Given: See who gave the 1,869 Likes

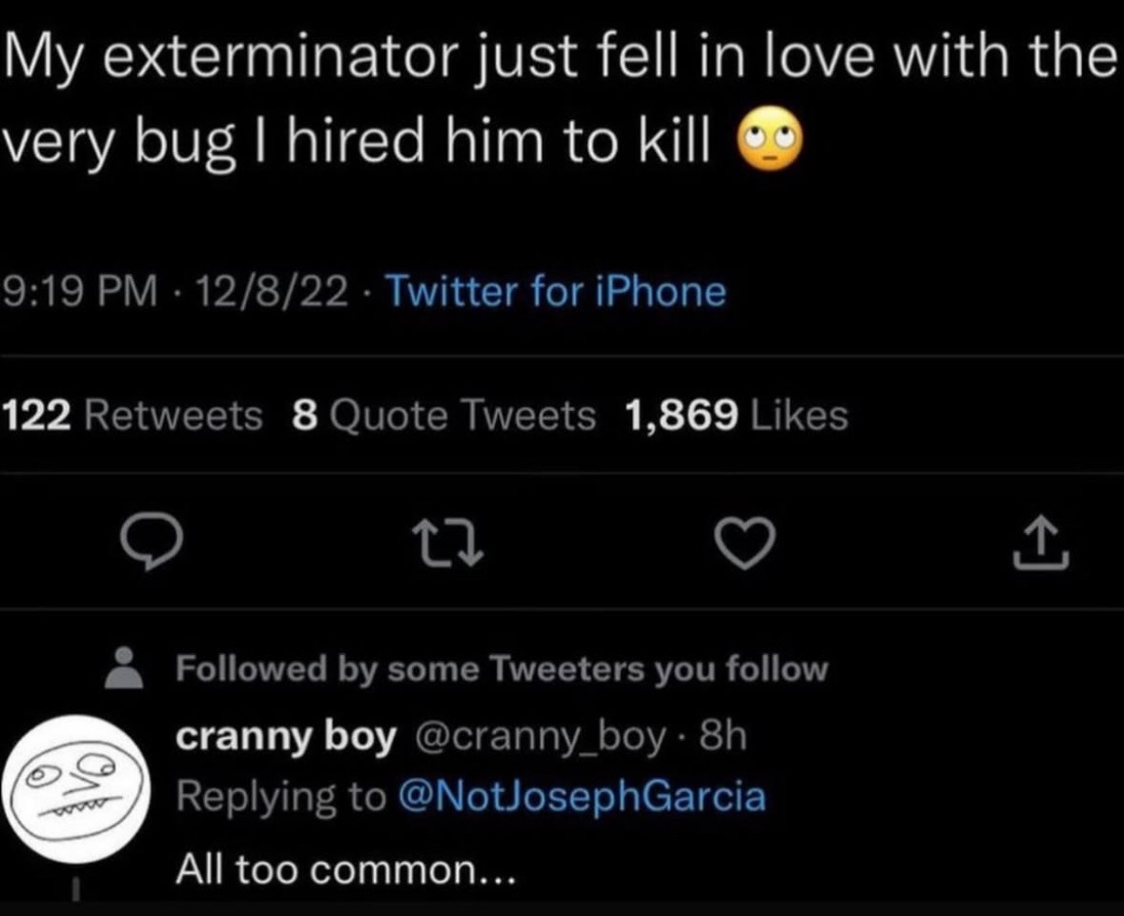Looking at the screenshot, I should click(735, 415).
